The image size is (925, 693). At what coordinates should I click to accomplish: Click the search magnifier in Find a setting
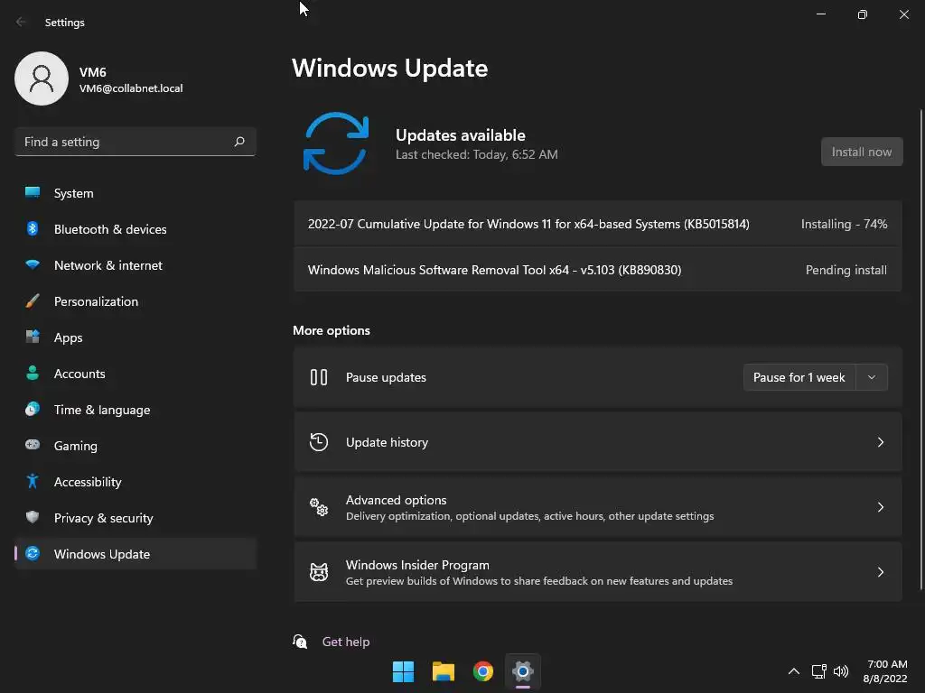[238, 142]
